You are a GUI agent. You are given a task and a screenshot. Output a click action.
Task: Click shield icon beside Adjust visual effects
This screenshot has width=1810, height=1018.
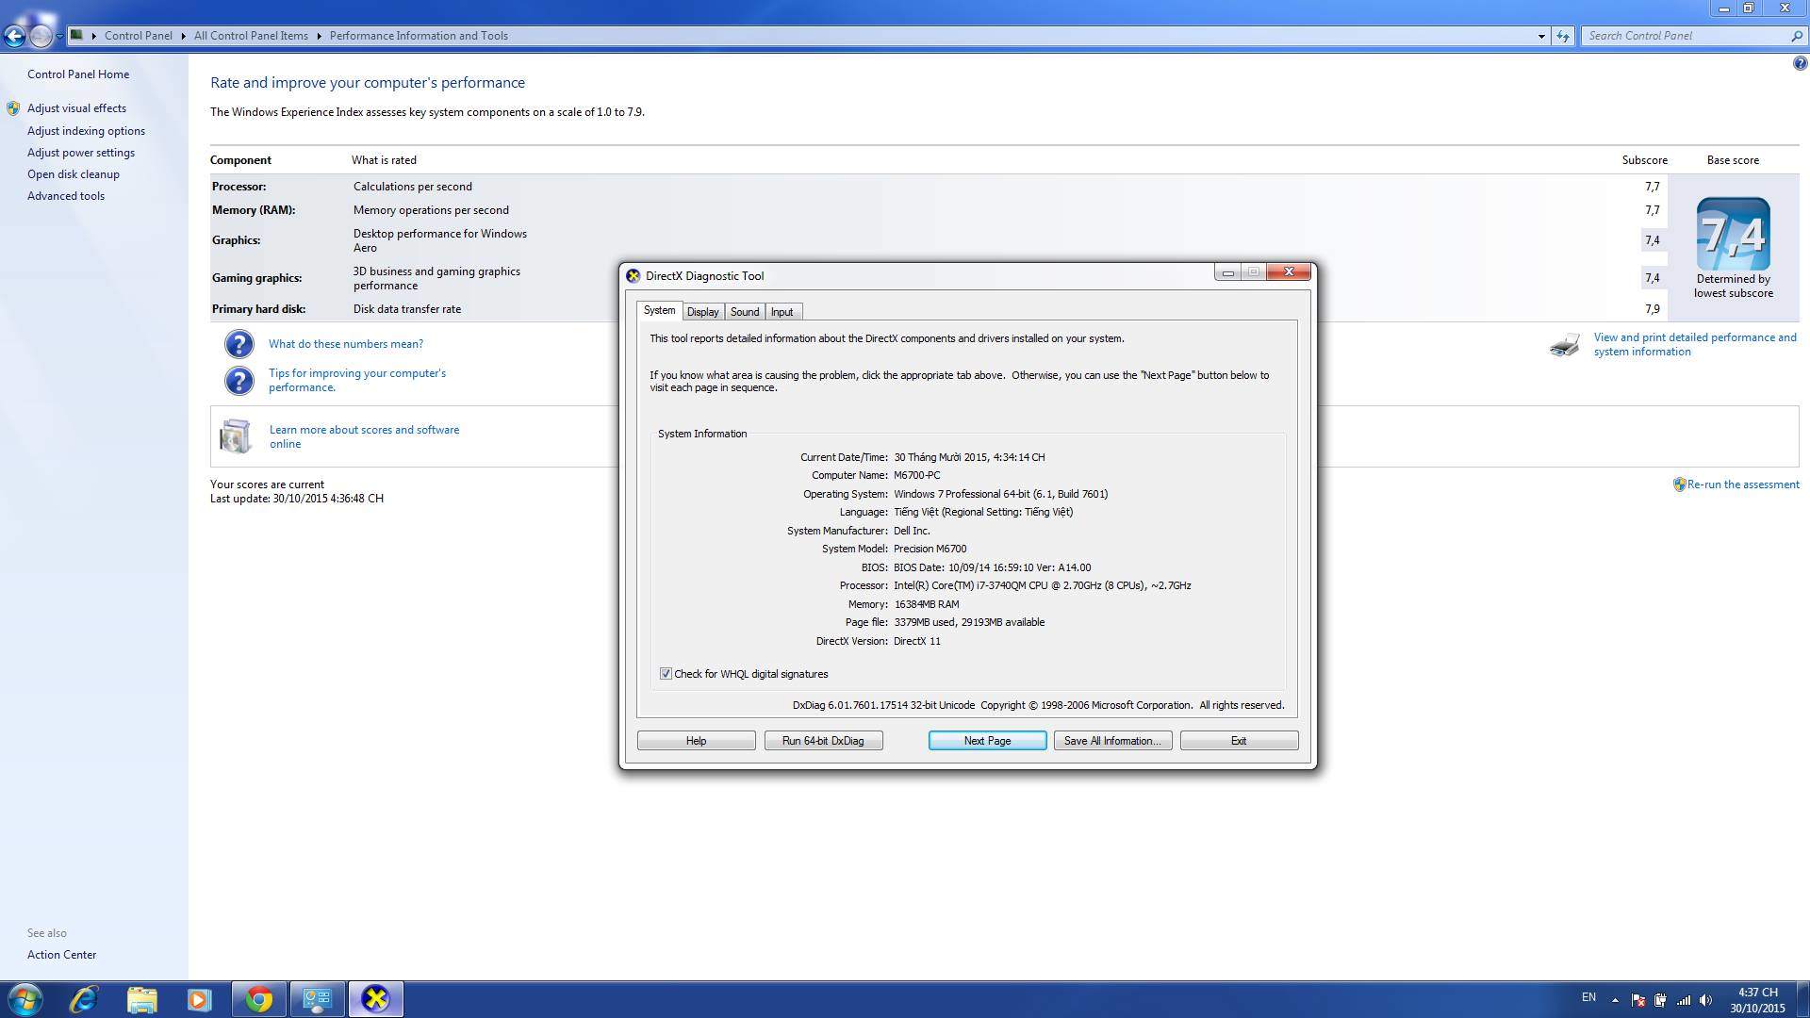[x=13, y=108]
